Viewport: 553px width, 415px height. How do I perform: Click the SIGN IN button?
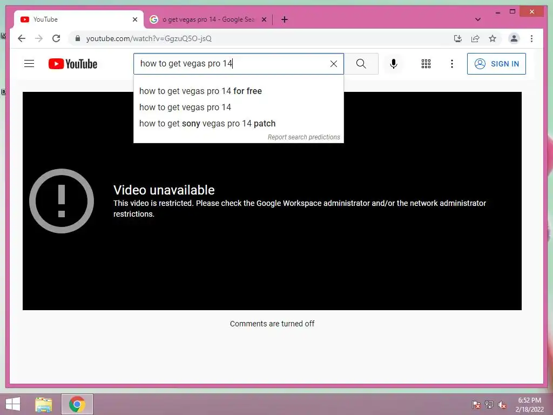point(496,64)
